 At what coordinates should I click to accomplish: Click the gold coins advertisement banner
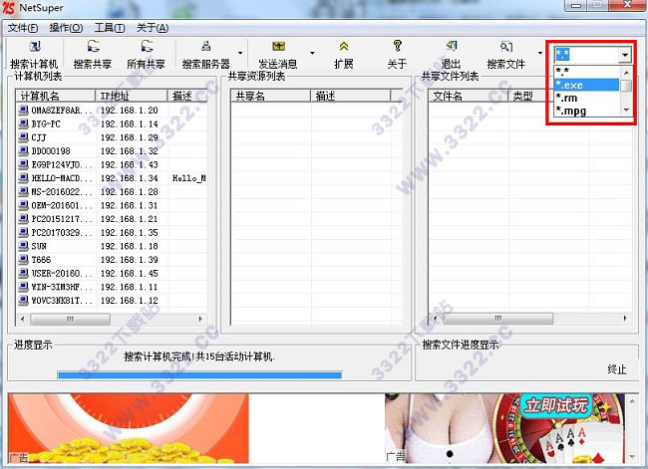coord(129,428)
